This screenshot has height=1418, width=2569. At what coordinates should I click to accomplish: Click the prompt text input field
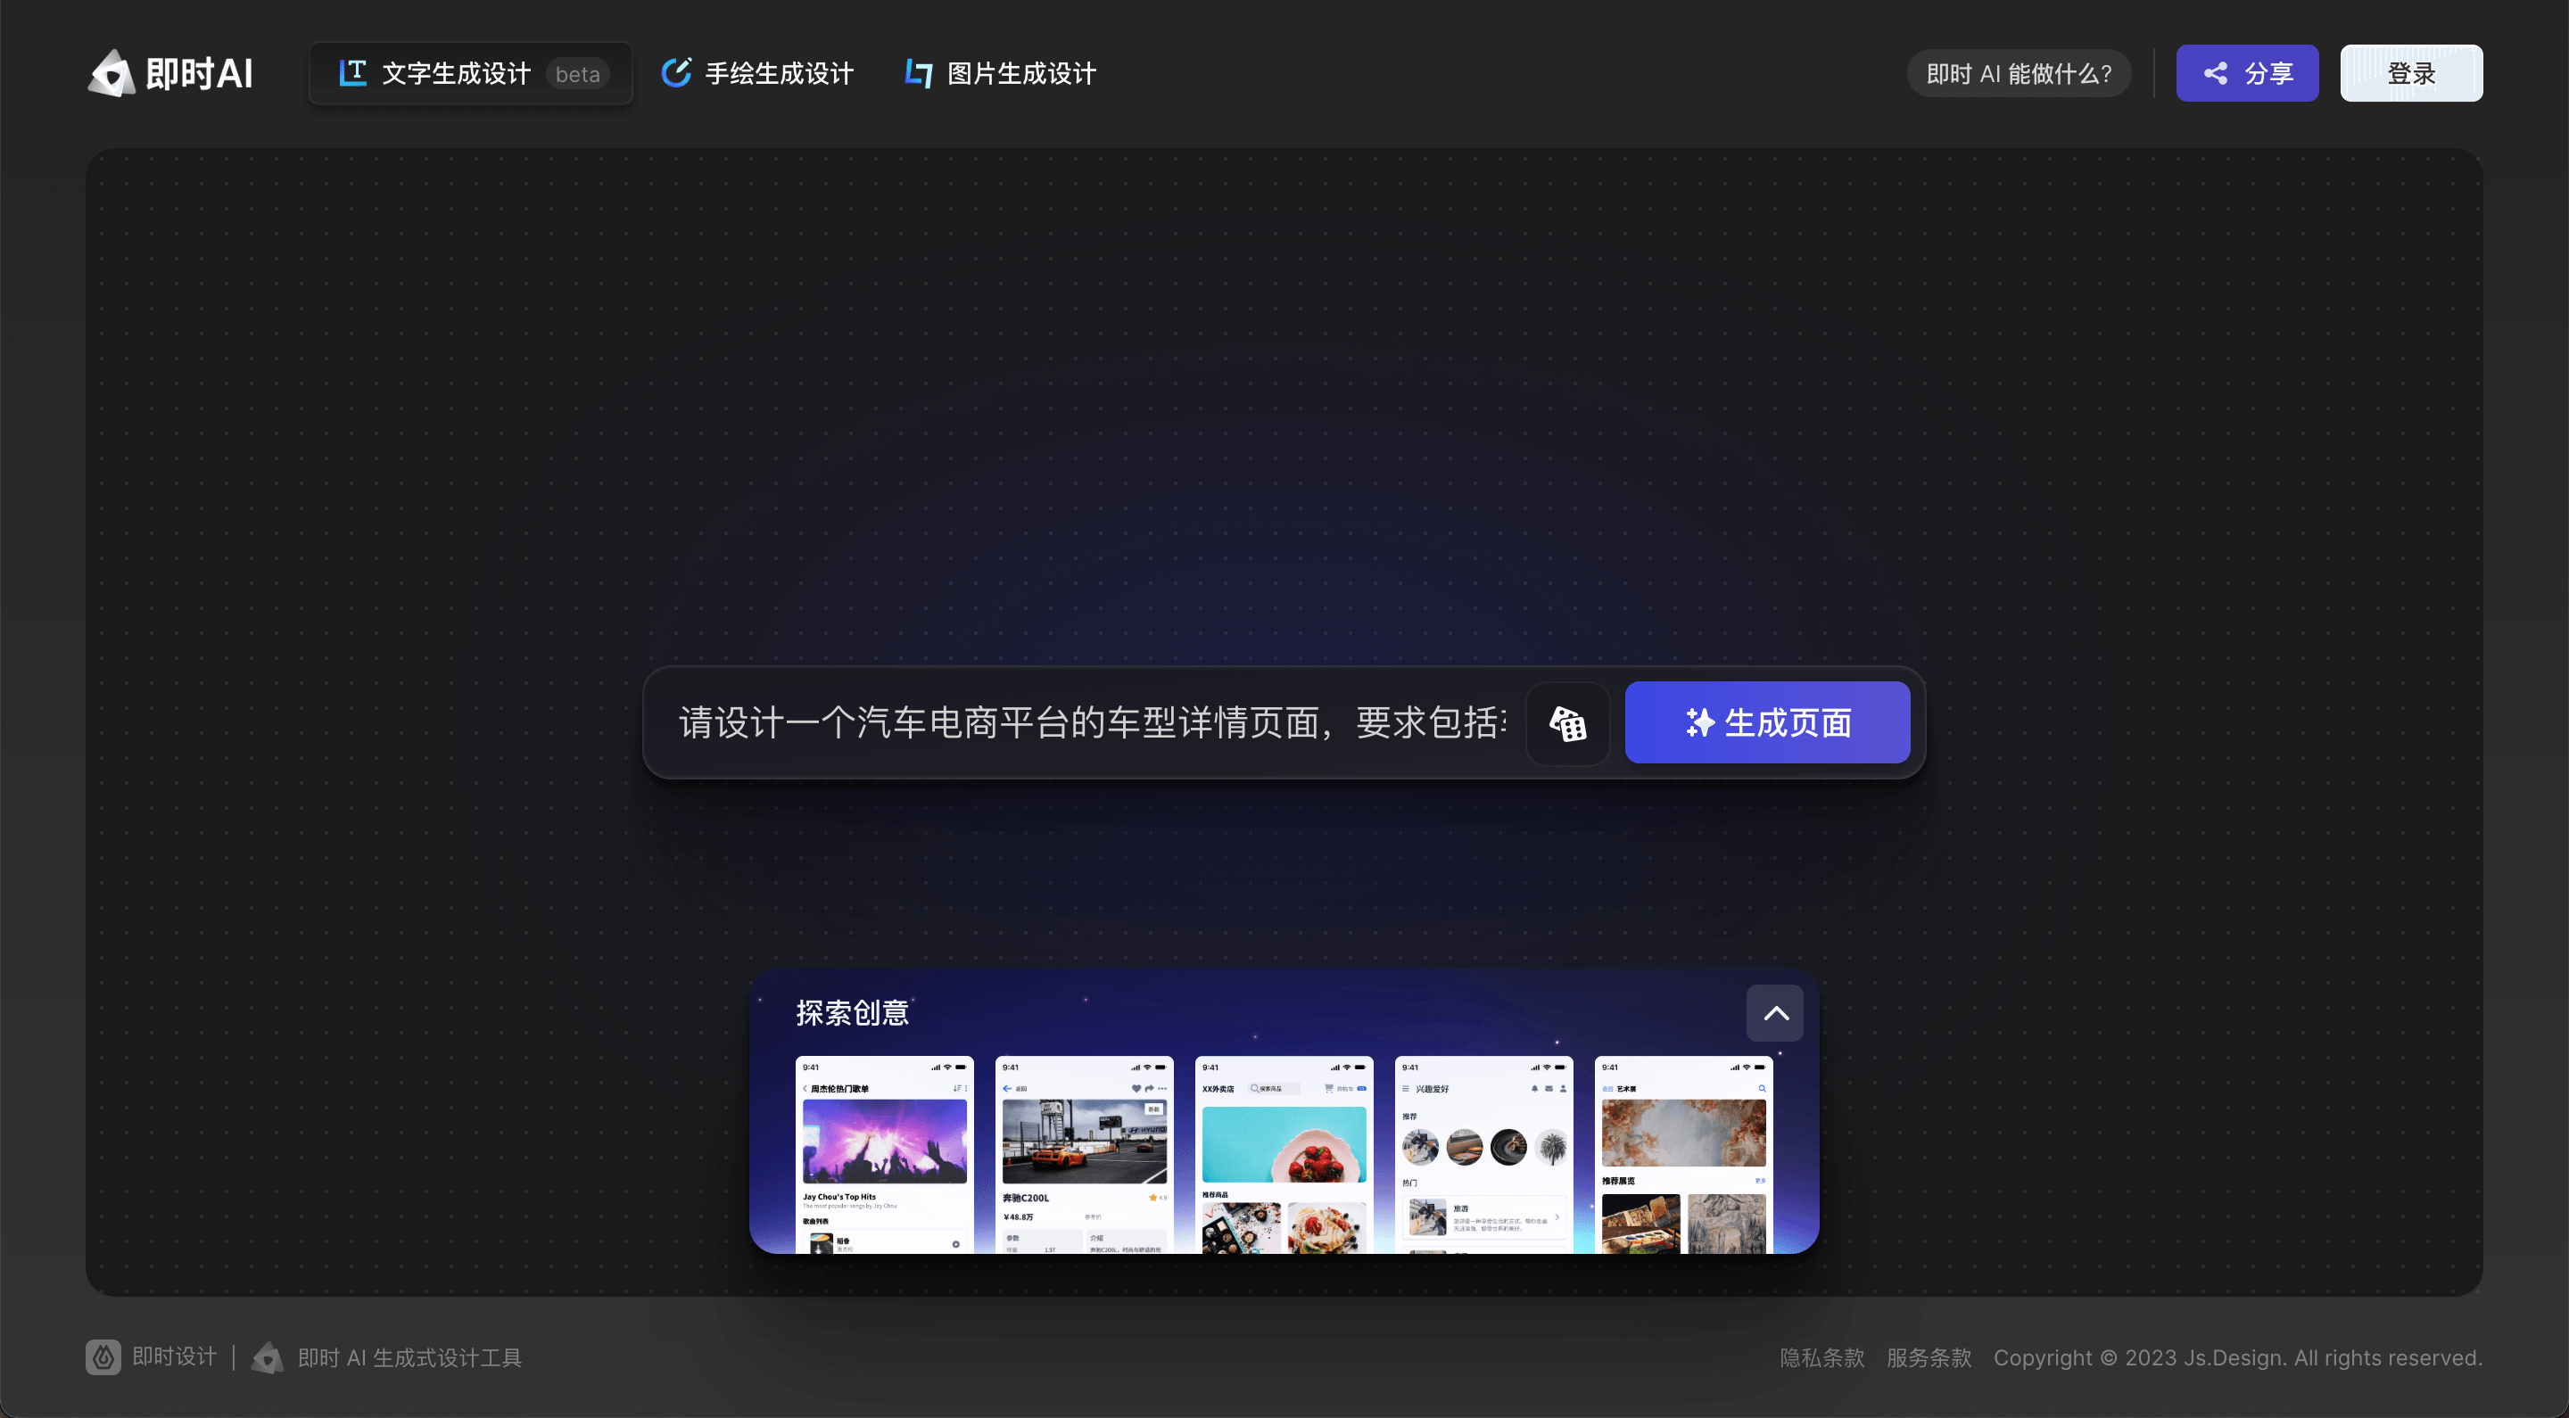pyautogui.click(x=1093, y=723)
